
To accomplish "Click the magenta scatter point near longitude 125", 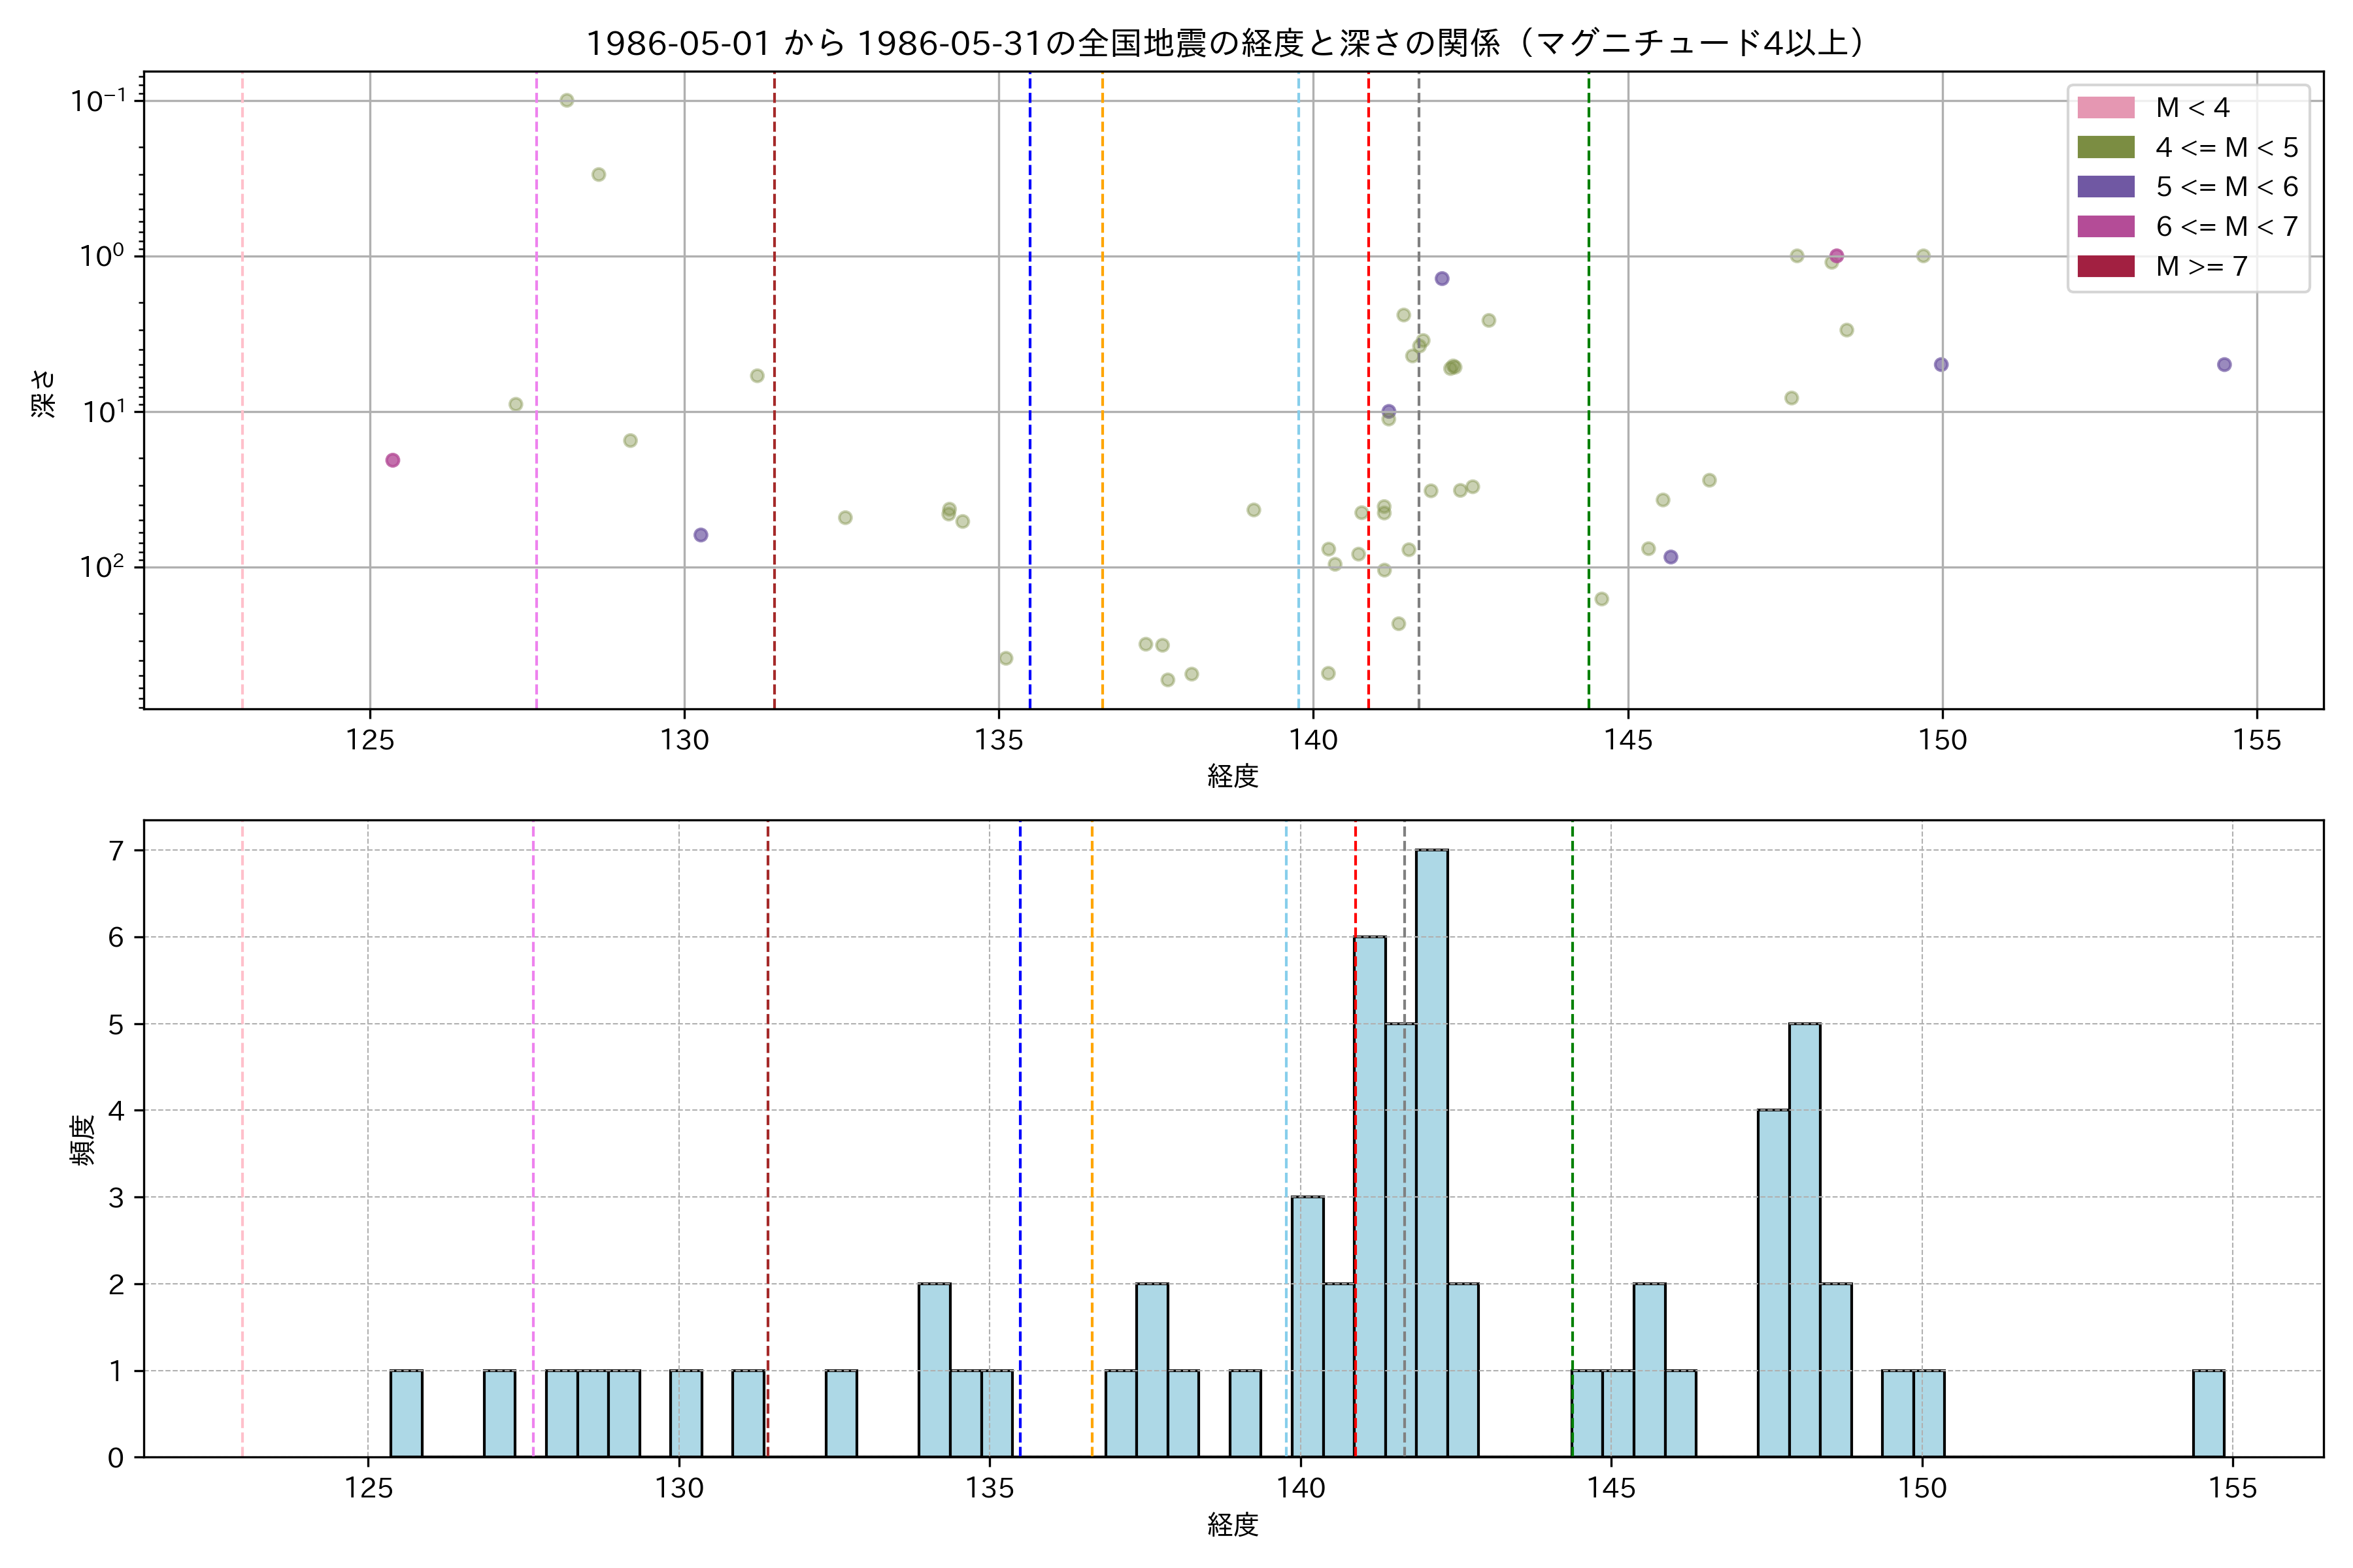I will [393, 460].
